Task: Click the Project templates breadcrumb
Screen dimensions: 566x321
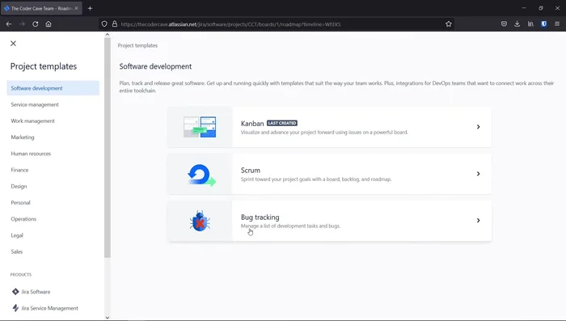Action: tap(137, 45)
